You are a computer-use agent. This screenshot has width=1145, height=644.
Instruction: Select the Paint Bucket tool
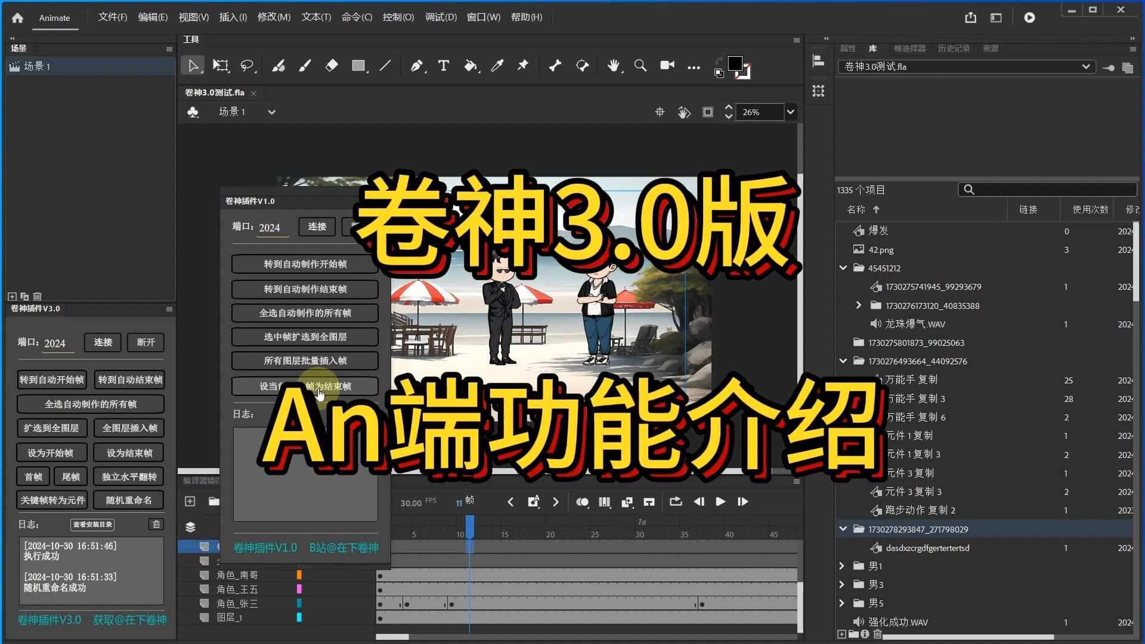(x=471, y=66)
